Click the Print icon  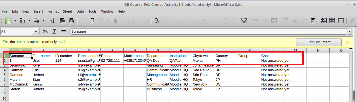[62, 20]
